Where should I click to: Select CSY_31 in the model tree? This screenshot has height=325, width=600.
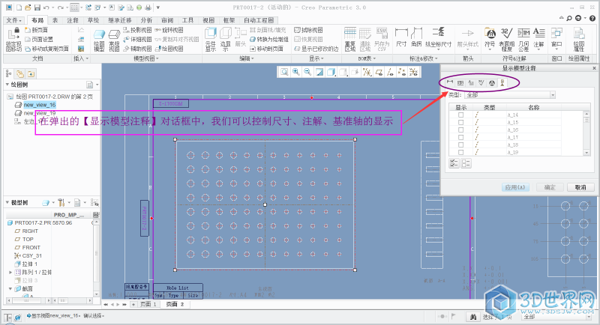[x=32, y=255]
